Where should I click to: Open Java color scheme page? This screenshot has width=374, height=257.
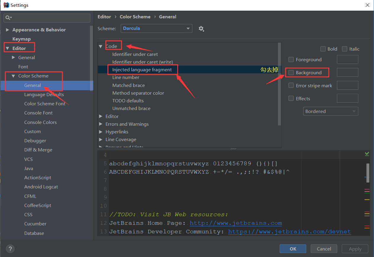pyautogui.click(x=29, y=169)
